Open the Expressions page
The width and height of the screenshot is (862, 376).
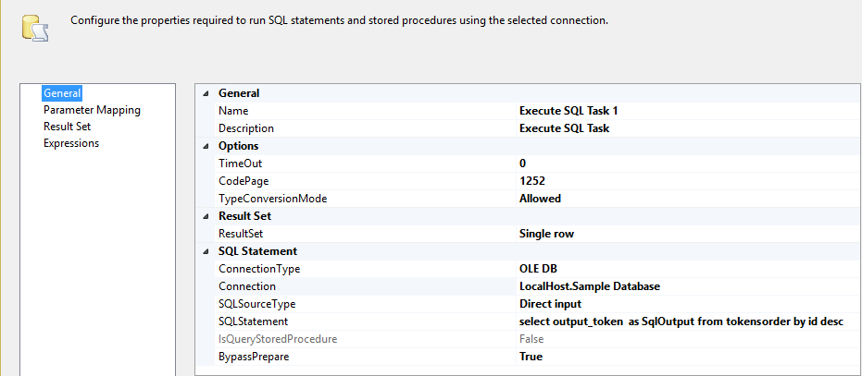point(71,143)
